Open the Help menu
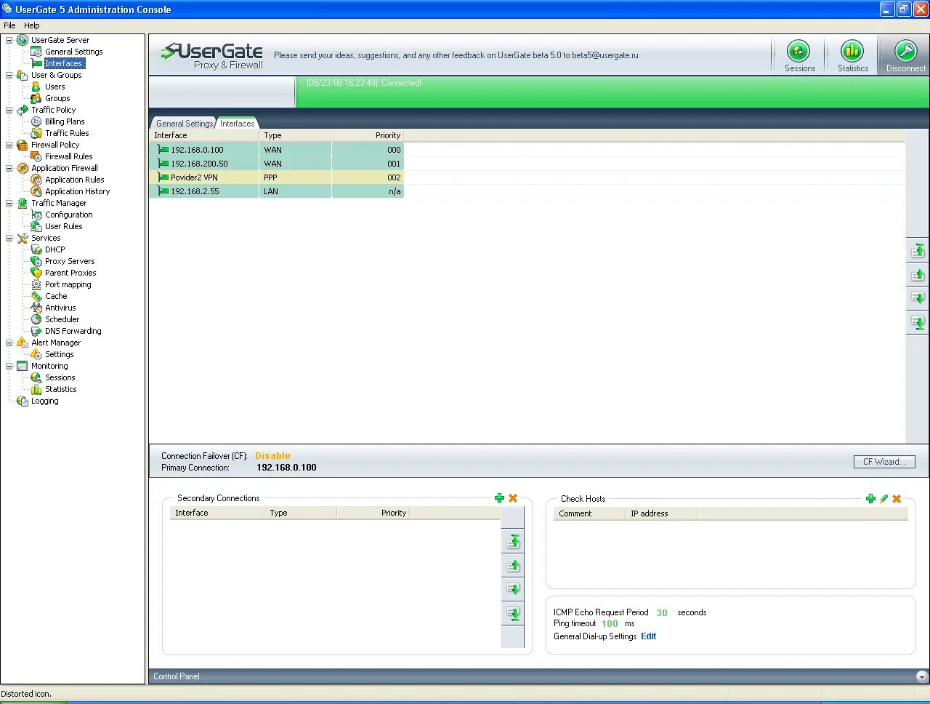 [32, 25]
